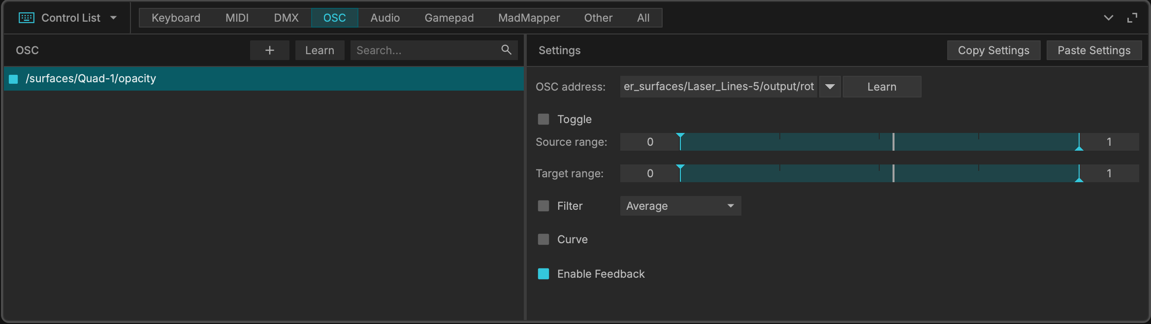This screenshot has width=1151, height=324.
Task: Edit Source range maximum value 1
Action: coord(1109,142)
